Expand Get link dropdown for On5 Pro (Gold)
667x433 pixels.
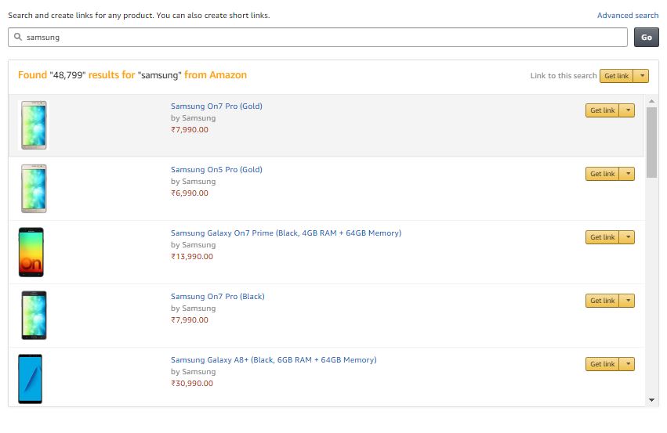[x=628, y=173]
